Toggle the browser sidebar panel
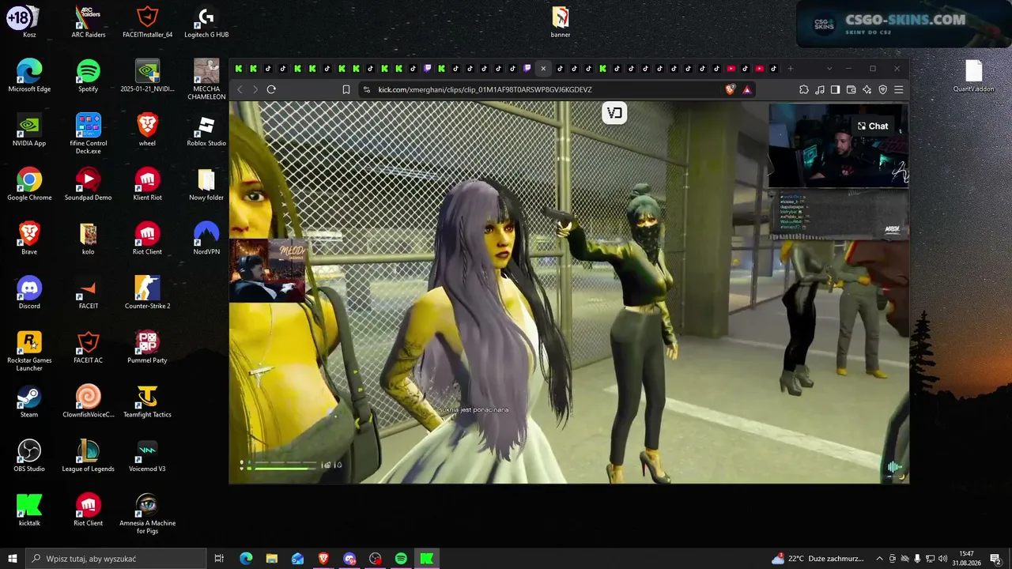Screen dimensions: 1012x569 [x=836, y=89]
